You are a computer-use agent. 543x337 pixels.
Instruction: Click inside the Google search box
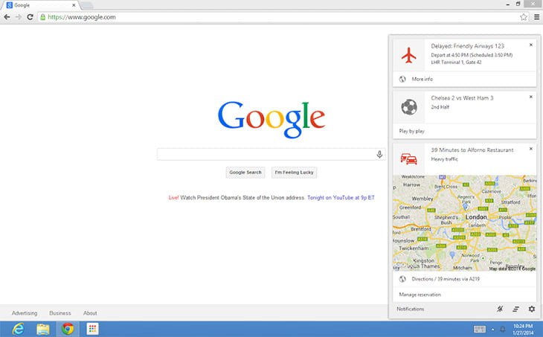click(x=271, y=155)
